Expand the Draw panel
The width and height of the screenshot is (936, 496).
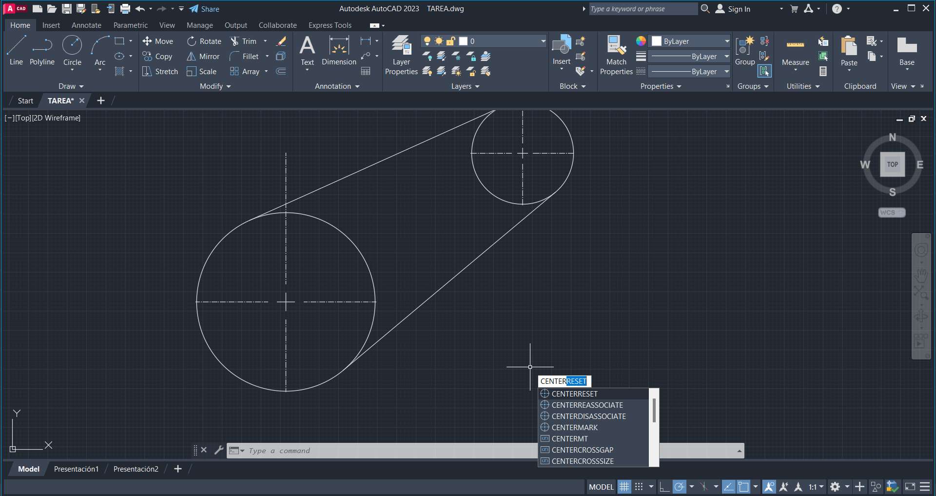pos(71,86)
